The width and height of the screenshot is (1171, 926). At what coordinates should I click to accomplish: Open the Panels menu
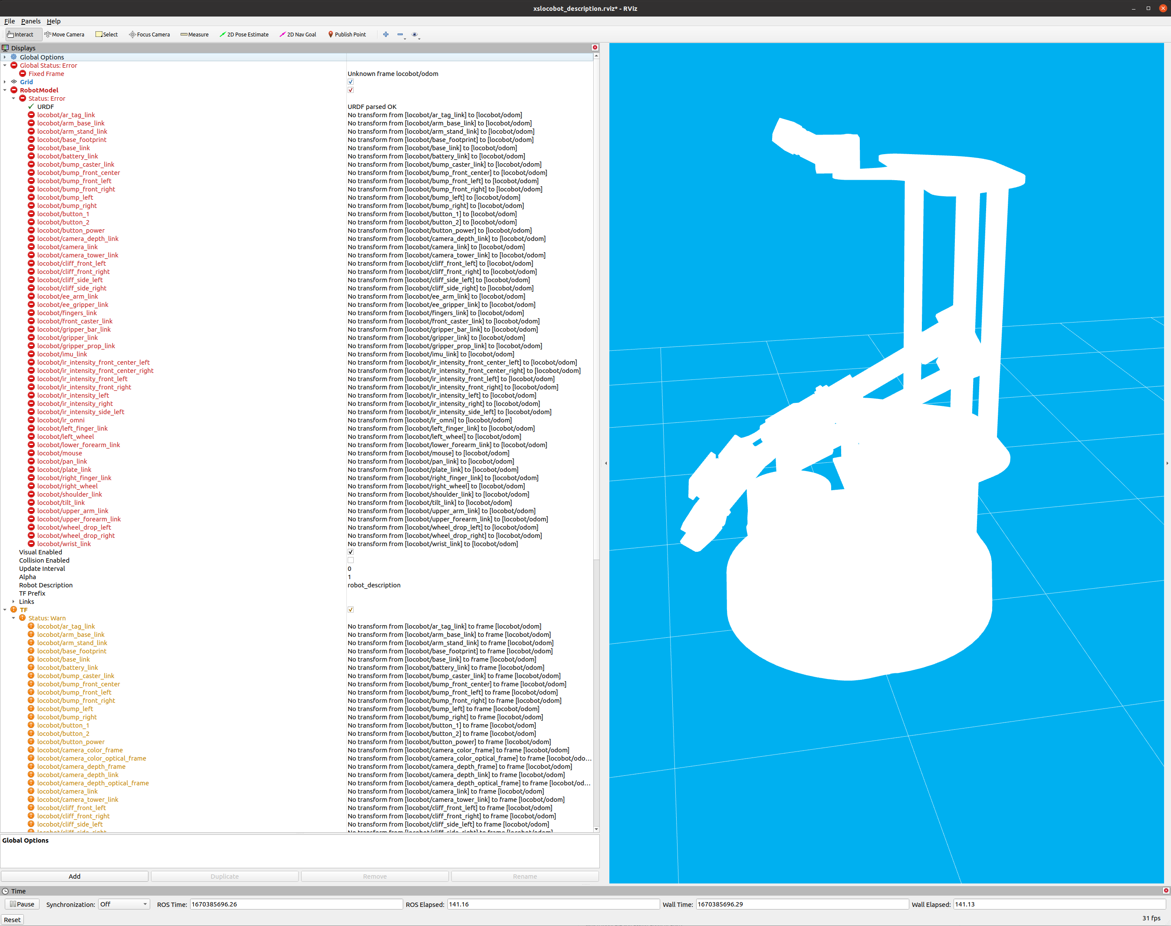click(30, 21)
